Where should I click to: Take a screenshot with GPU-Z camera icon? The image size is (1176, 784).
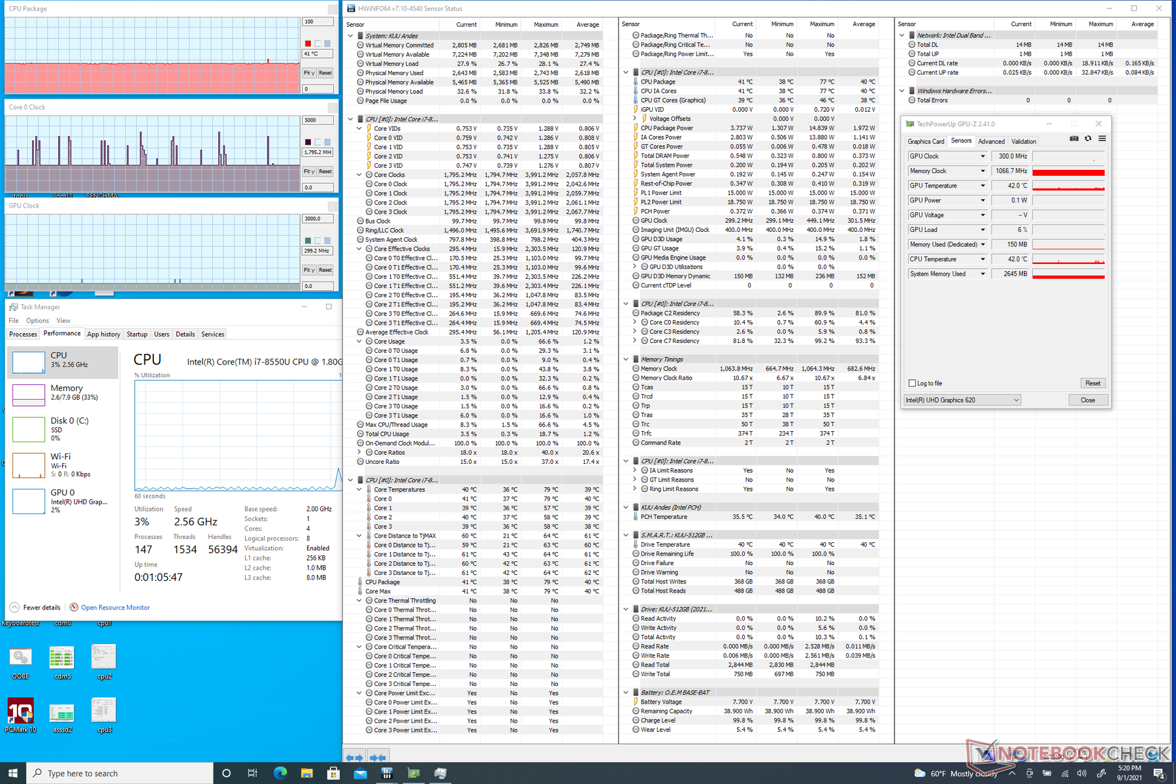pyautogui.click(x=1074, y=139)
